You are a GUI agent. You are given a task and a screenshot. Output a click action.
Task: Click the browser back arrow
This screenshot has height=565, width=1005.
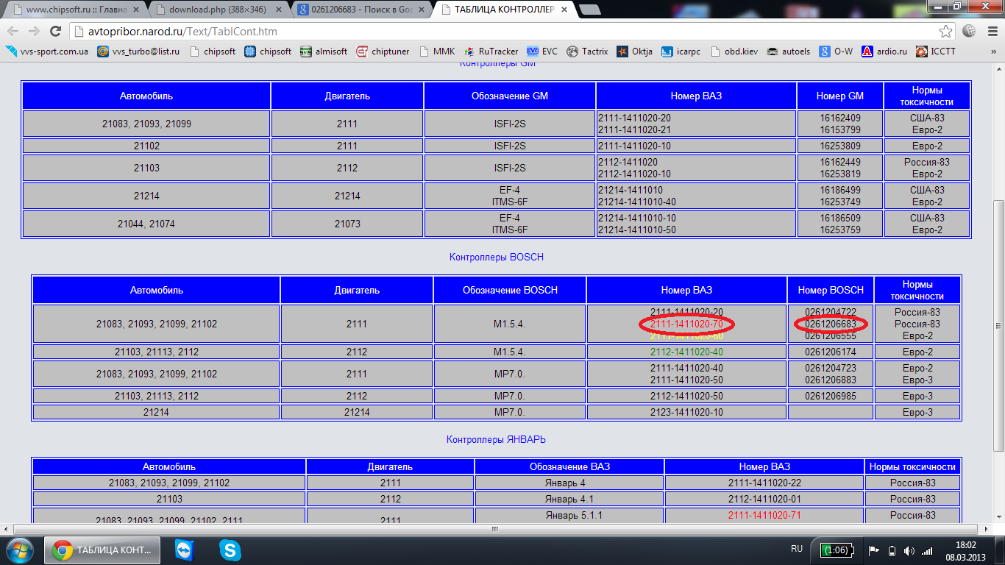click(x=13, y=32)
